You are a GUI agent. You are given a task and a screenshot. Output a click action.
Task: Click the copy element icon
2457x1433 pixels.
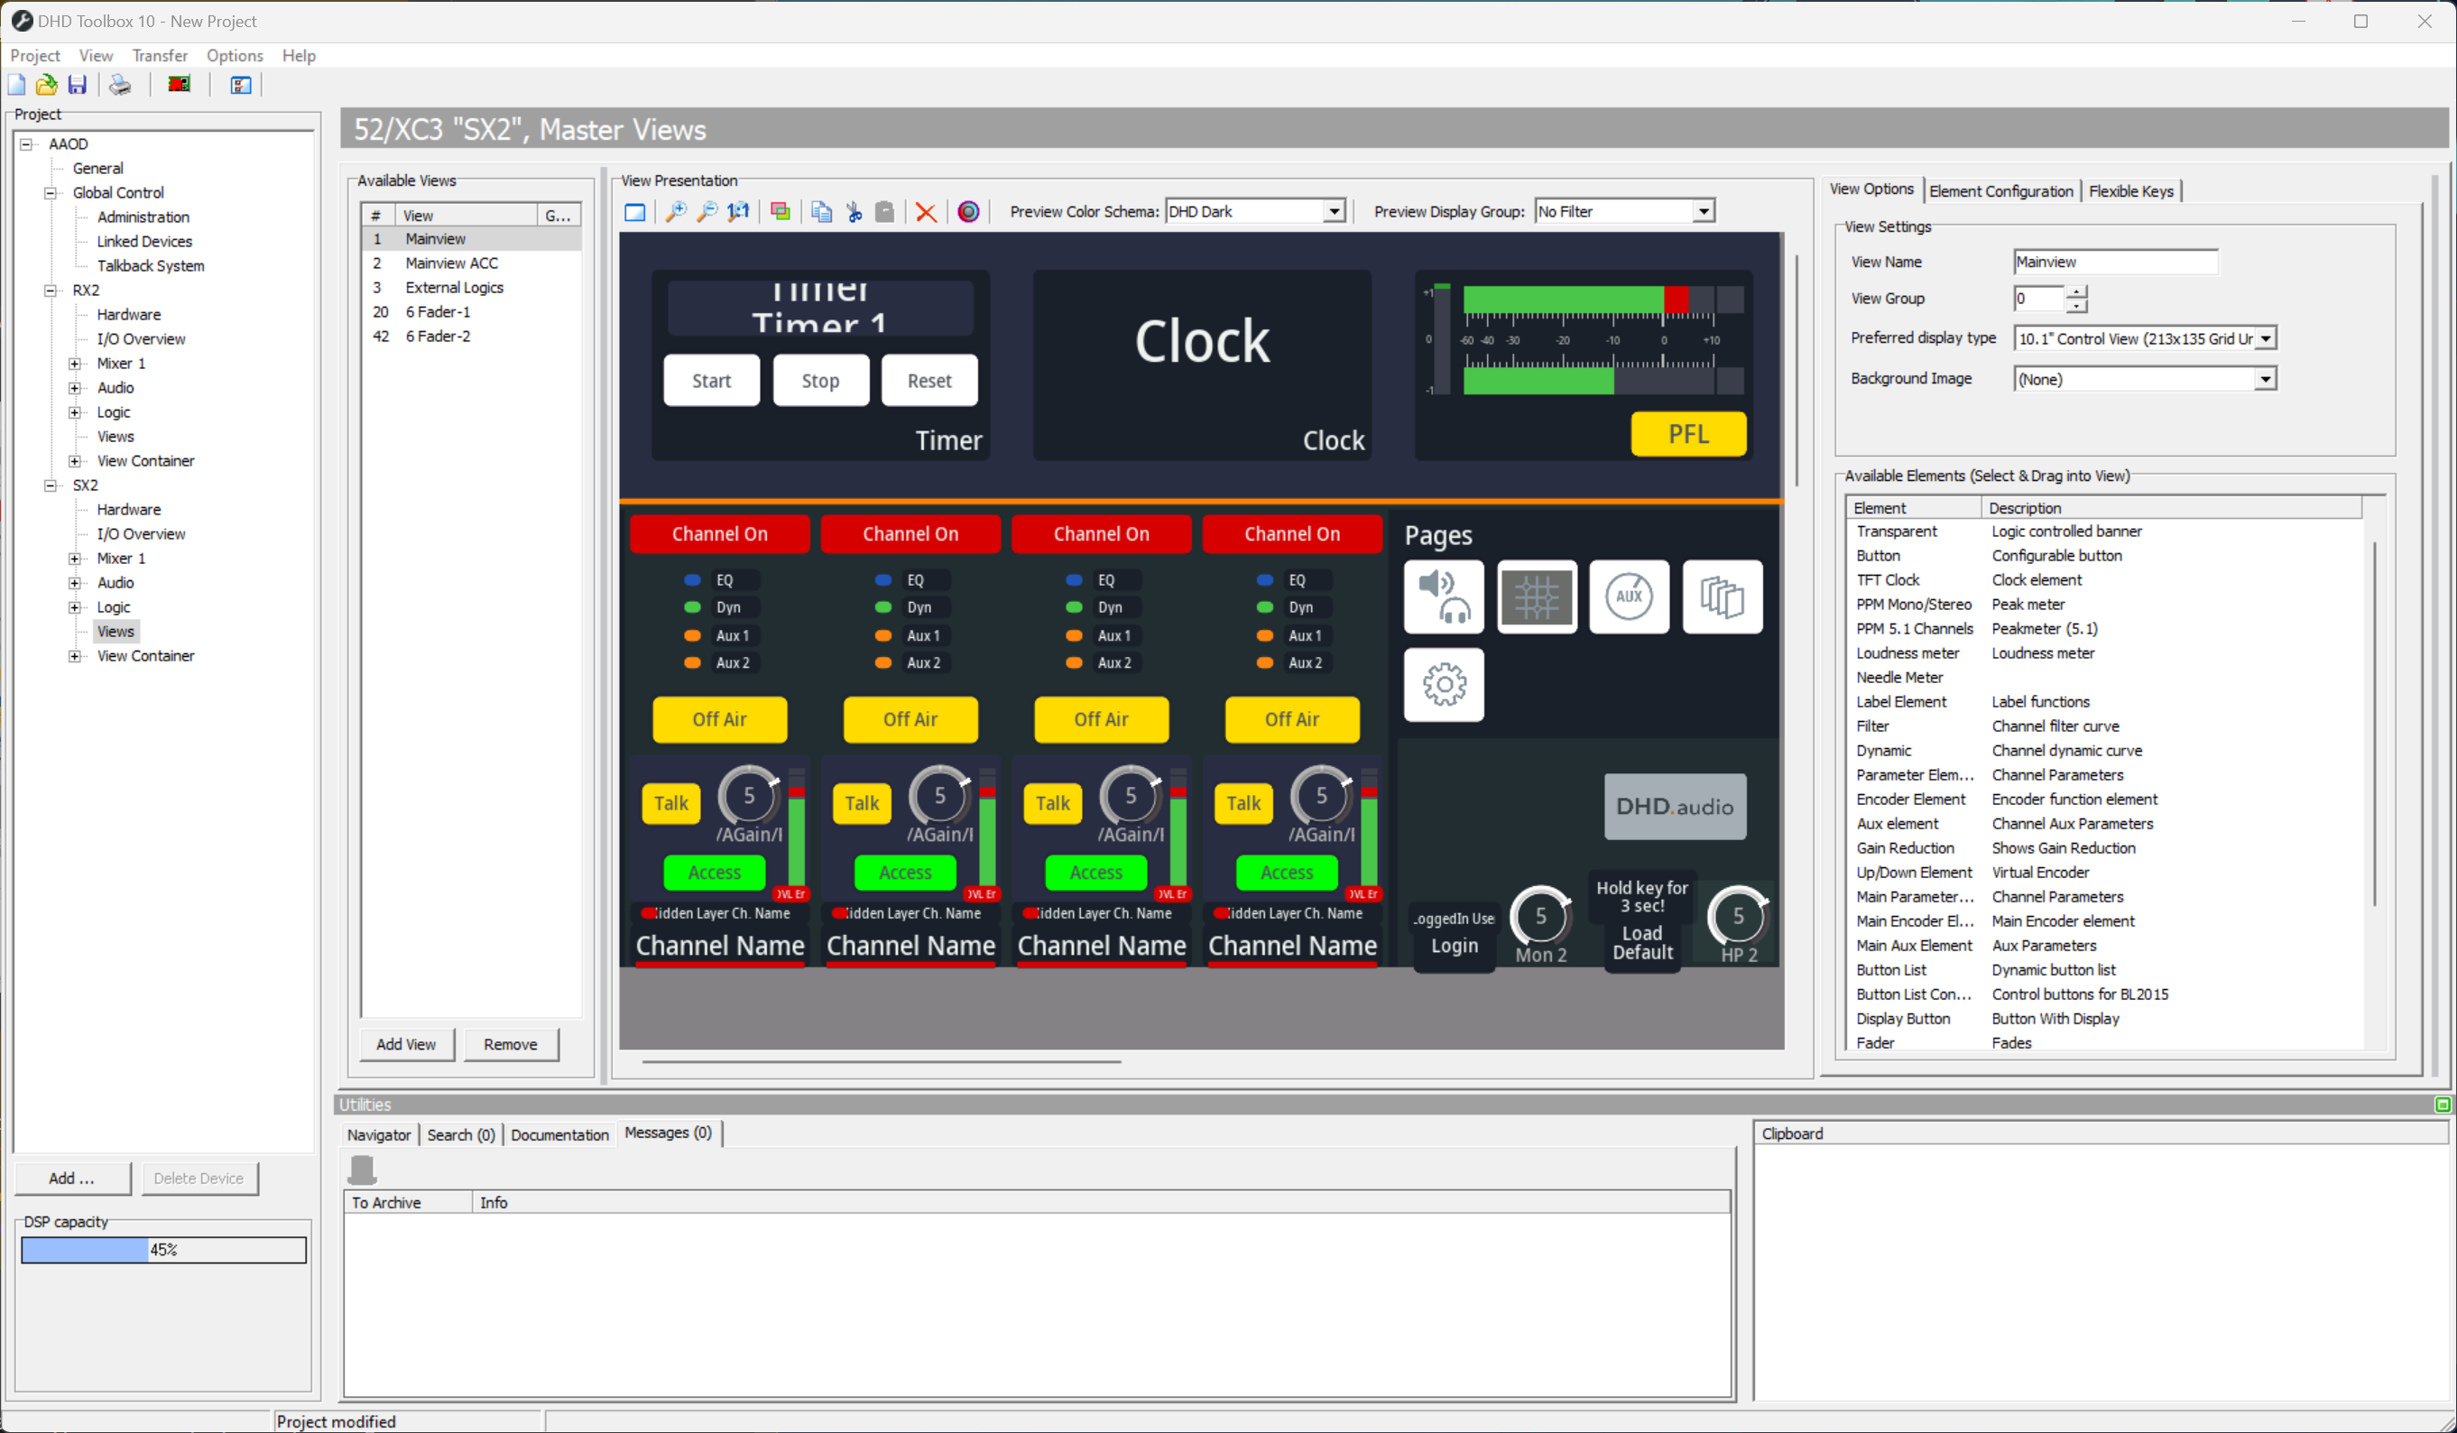click(822, 211)
